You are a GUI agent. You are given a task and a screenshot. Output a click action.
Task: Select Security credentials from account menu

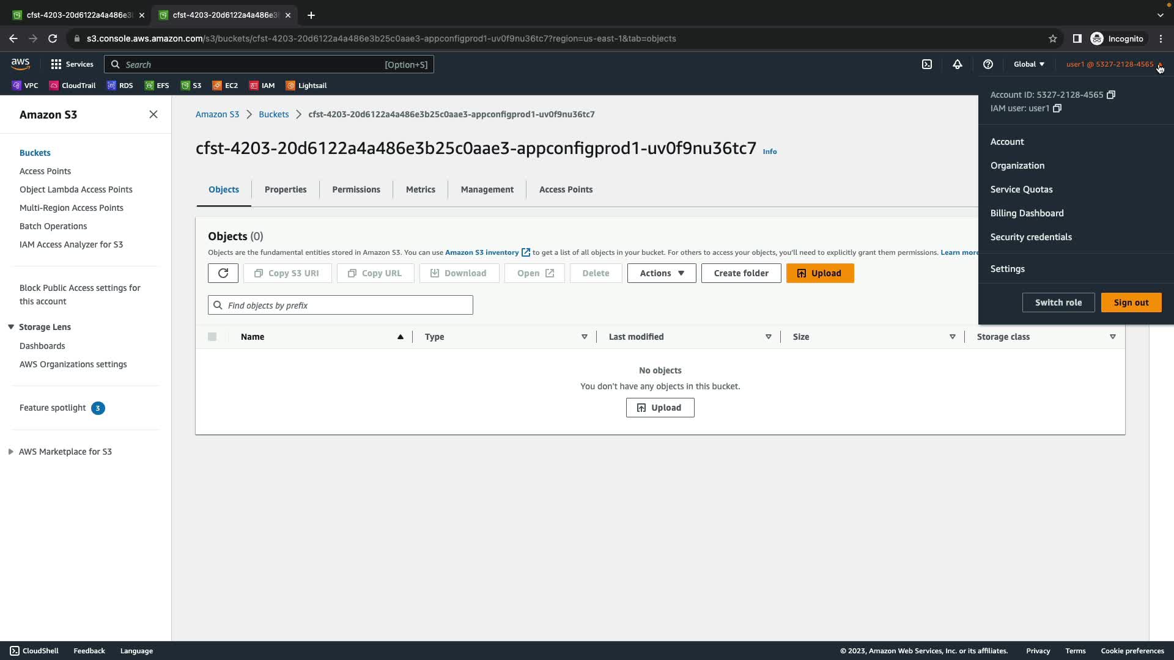[x=1031, y=237]
